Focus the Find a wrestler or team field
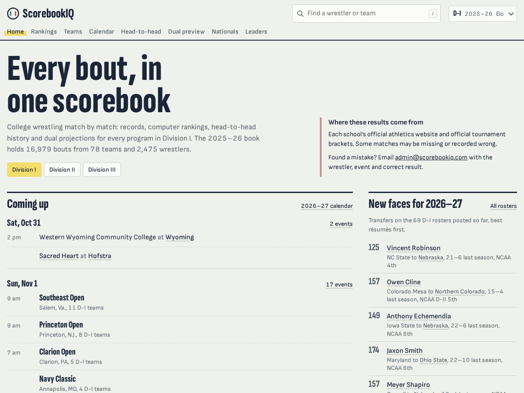 click(366, 14)
